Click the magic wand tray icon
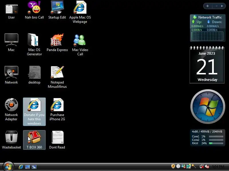 tap(194, 166)
